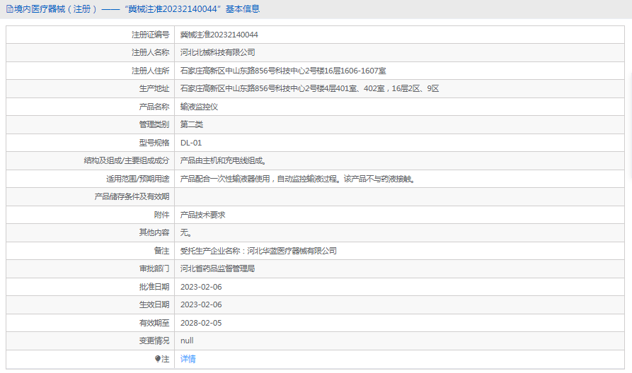Click the 批准日期 label
632x373 pixels.
click(x=154, y=287)
